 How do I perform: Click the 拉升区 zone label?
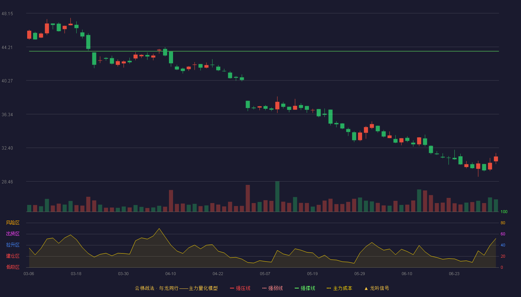tap(13, 245)
